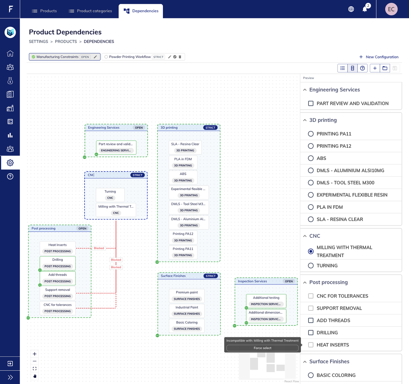Open the globe language selector
Viewport: 409px width, 384px height.
pyautogui.click(x=351, y=9)
